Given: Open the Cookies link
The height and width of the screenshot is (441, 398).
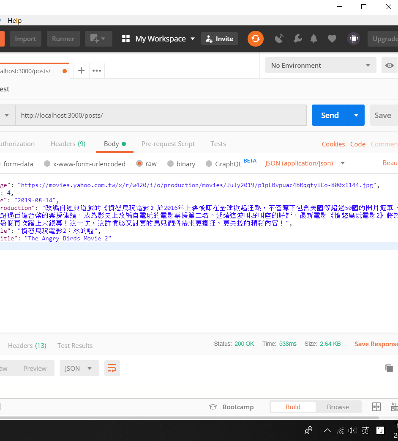Looking at the screenshot, I should 333,144.
